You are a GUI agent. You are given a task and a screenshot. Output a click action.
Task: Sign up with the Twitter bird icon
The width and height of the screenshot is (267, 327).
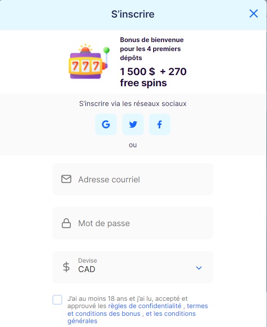tap(133, 125)
